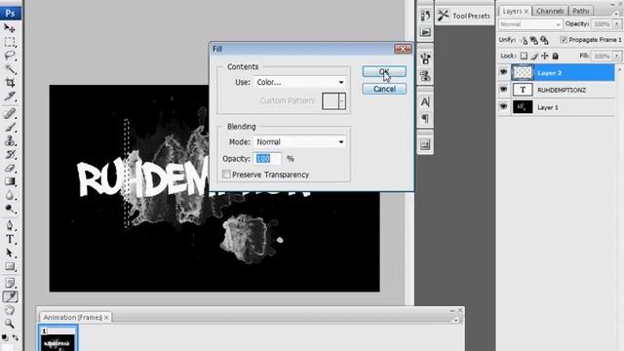Screen dimensions: 624x351
Task: Select the Layer 2 thumbnail
Action: [523, 72]
